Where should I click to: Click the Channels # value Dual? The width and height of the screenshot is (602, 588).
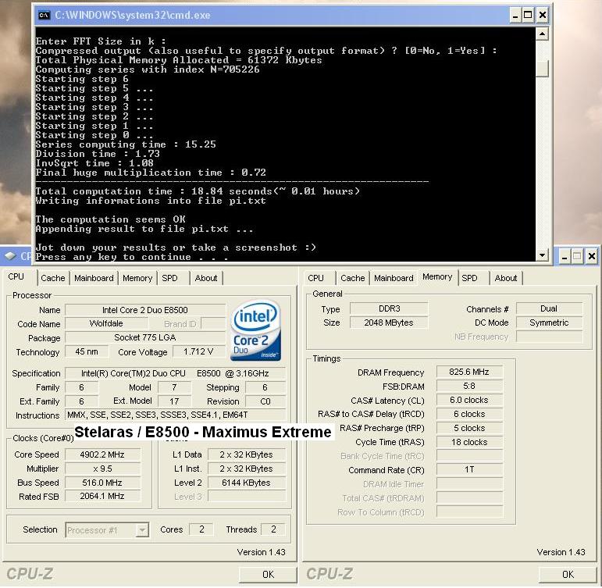click(550, 308)
